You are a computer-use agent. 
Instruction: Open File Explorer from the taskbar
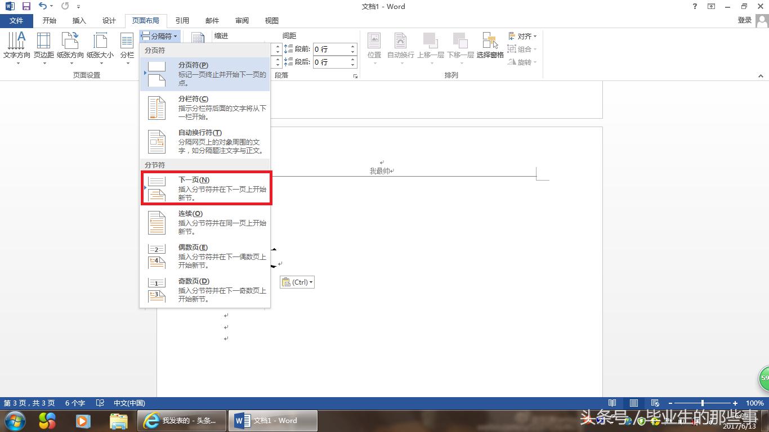[118, 420]
